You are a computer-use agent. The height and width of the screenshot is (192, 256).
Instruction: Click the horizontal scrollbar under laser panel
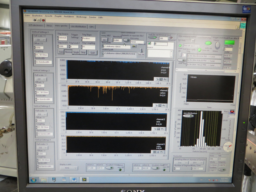(x=206, y=70)
